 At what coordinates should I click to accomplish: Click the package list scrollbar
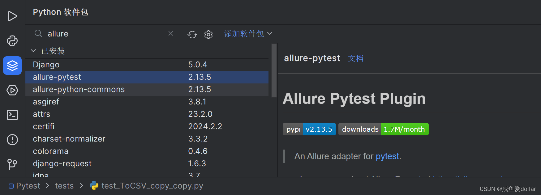[x=274, y=70]
